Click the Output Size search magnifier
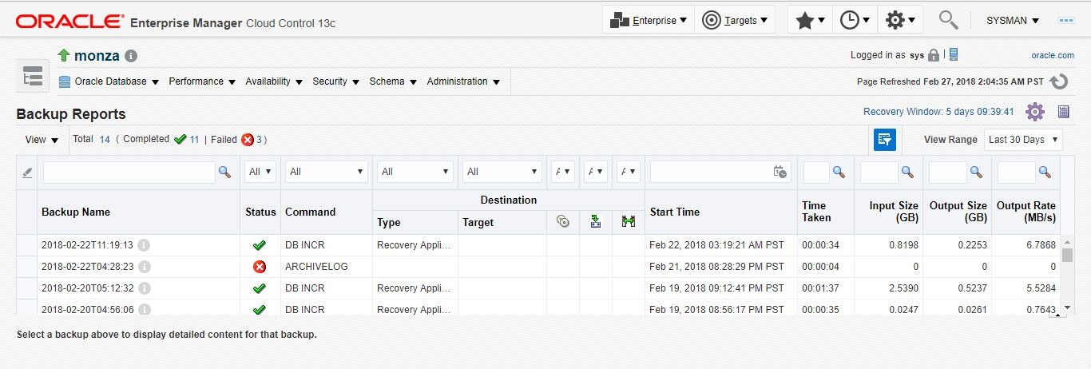Image resolution: width=1091 pixels, height=369 pixels. click(976, 172)
